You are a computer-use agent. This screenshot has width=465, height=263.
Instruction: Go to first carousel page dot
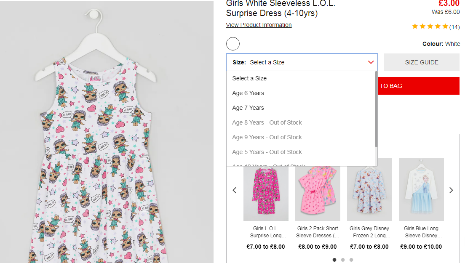pos(334,260)
